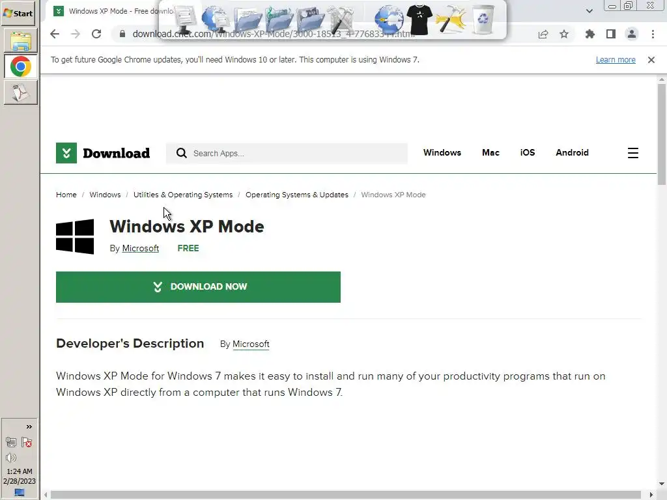Open the documents folder in the dock
Image resolution: width=667 pixels, height=500 pixels.
(x=247, y=19)
